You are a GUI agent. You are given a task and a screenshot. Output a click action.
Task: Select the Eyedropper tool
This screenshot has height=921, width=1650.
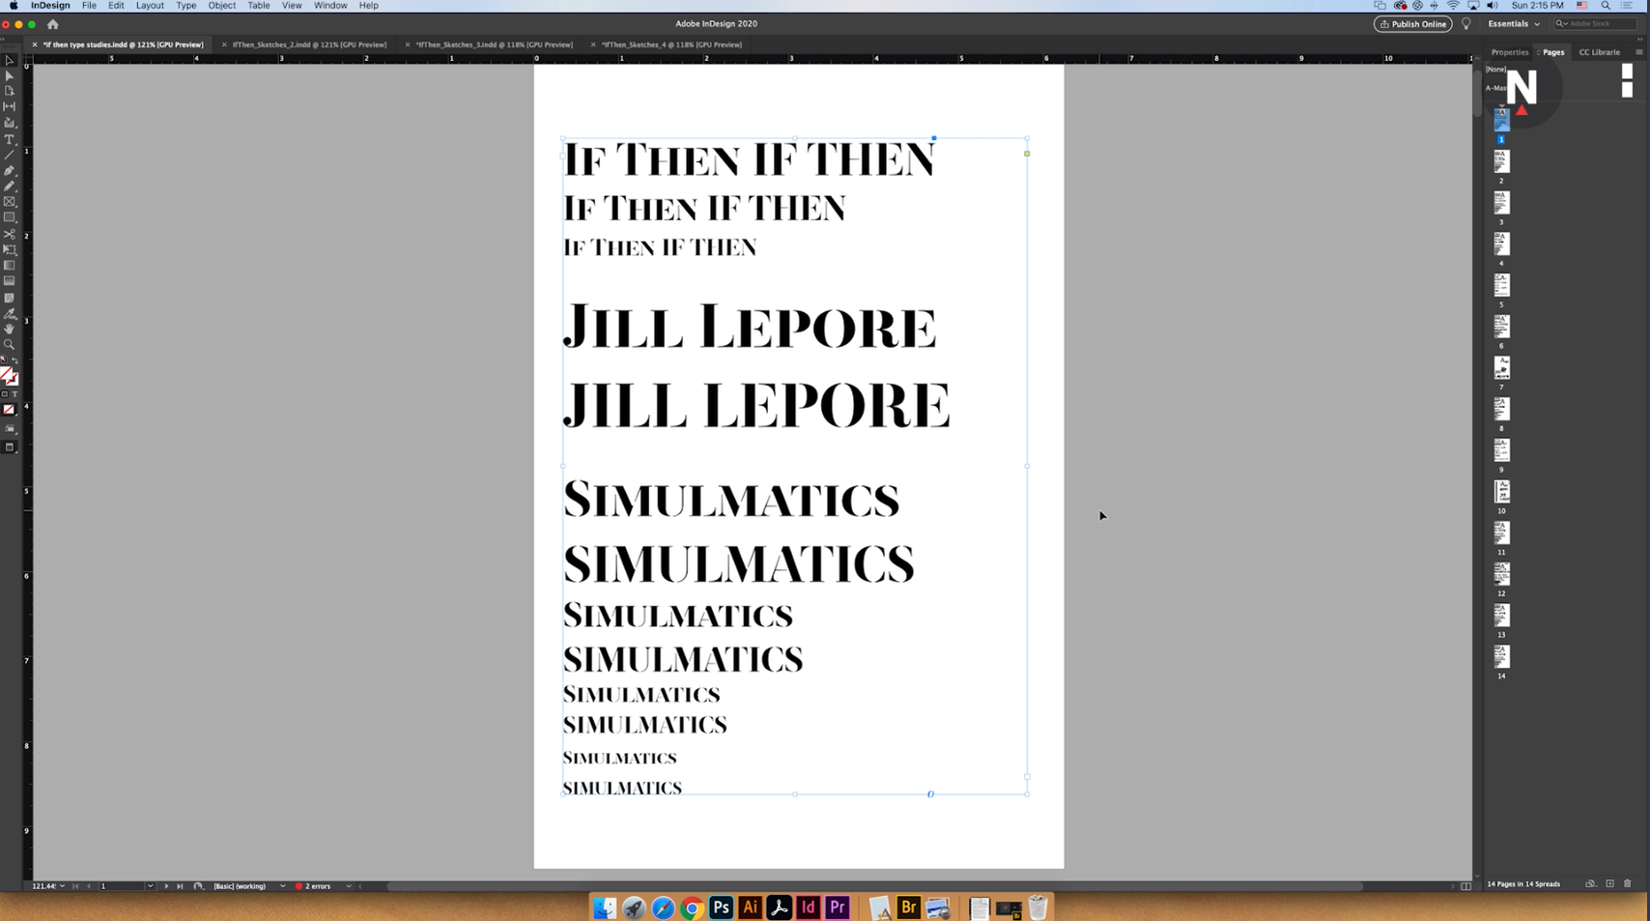(10, 313)
